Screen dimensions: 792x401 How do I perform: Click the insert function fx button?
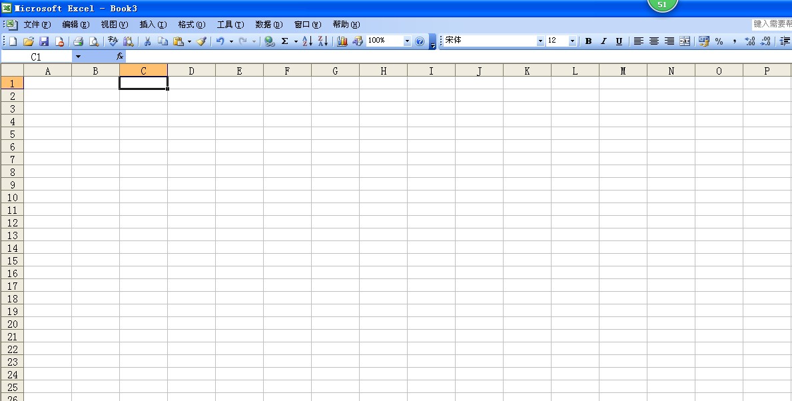[120, 57]
